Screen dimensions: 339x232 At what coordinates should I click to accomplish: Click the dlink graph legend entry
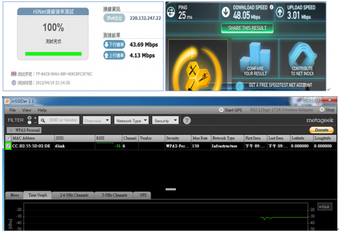coord(325,207)
